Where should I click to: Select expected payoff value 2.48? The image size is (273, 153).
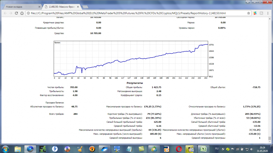(x=159, y=91)
